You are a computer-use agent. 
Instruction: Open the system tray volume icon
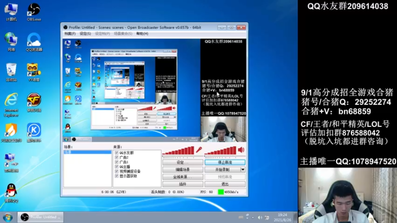click(x=260, y=217)
